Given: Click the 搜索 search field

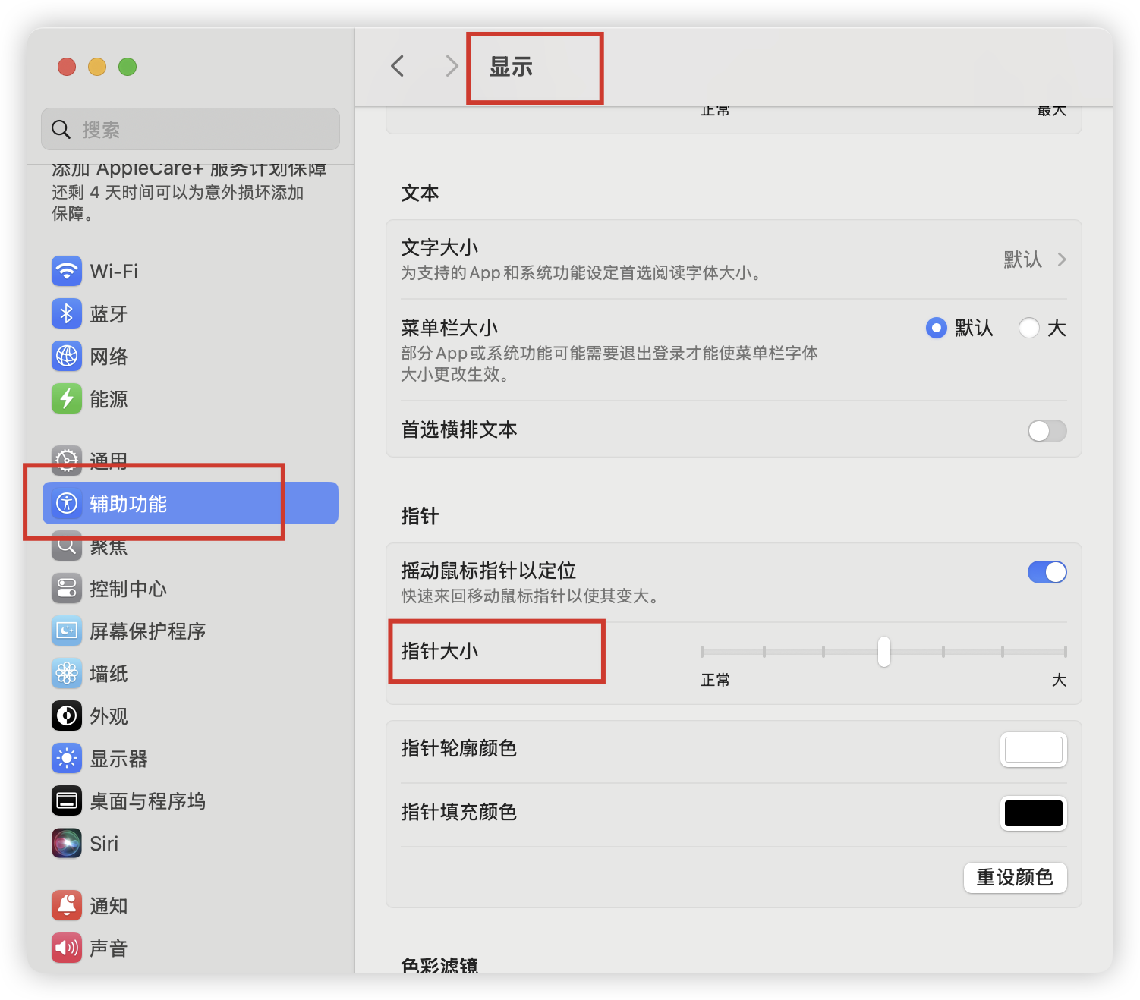Looking at the screenshot, I should (191, 130).
